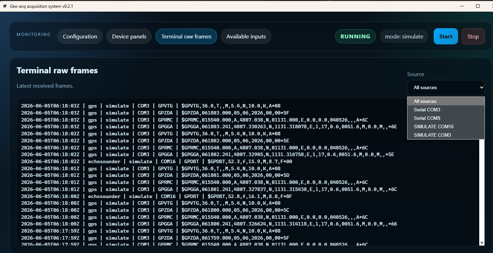Click the Geo-acq app icon in title bar
Screen dimensions: 493x253
[x=5, y=6]
